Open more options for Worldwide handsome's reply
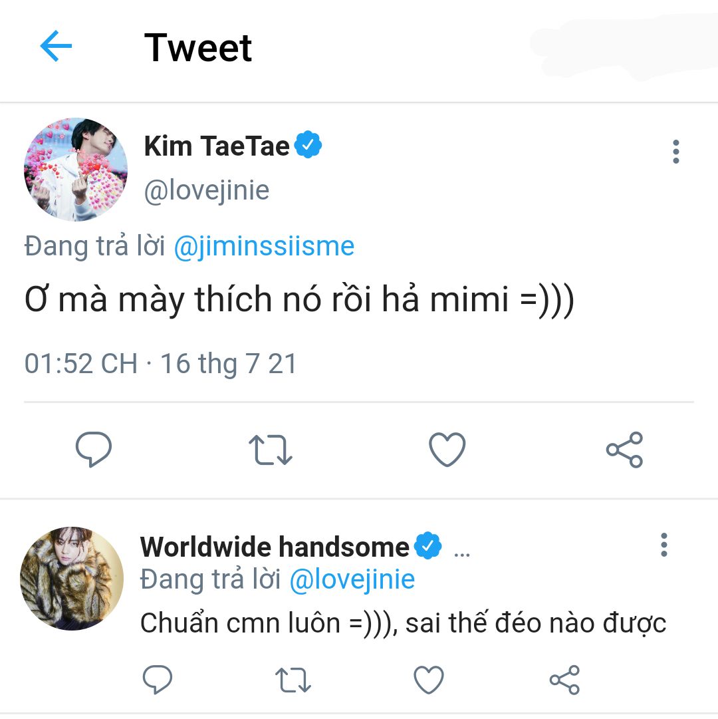Viewport: 718px width, 719px height. coord(663,545)
